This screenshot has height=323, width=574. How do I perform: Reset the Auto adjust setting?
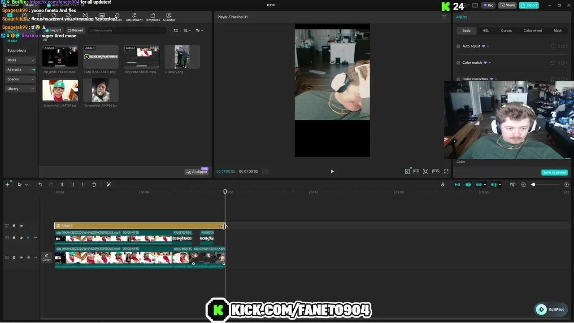[x=552, y=46]
